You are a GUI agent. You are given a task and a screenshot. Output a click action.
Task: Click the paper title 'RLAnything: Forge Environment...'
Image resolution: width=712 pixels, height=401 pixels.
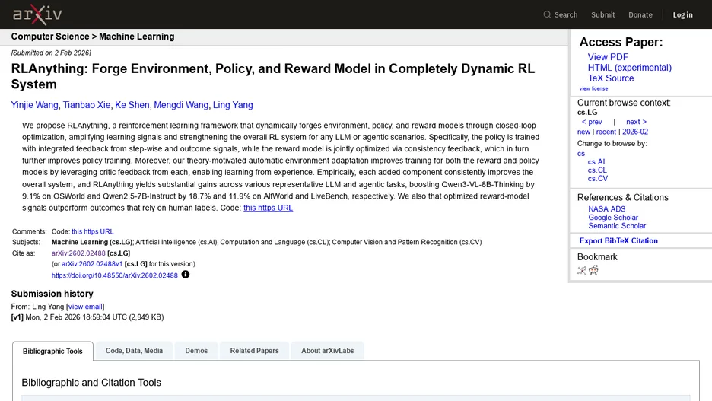pyautogui.click(x=273, y=76)
